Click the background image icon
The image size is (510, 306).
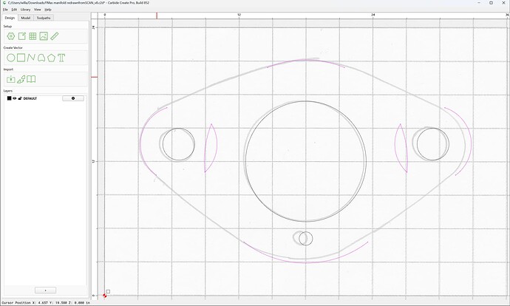tap(44, 36)
